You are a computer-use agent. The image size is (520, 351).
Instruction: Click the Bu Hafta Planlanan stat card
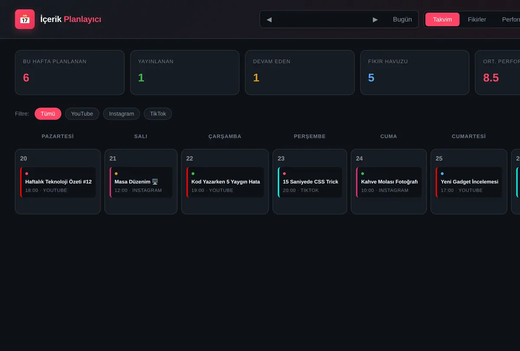[x=70, y=73]
